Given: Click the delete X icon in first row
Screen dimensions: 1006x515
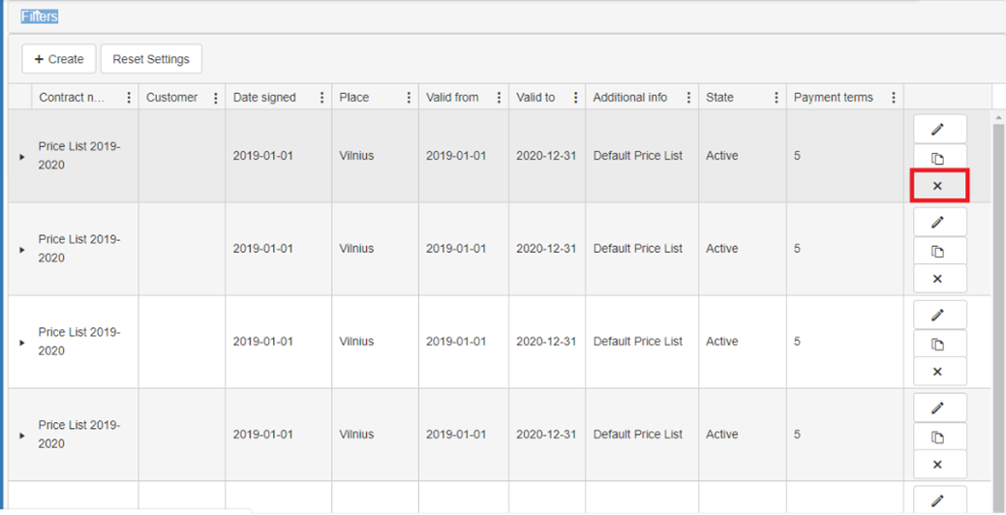Looking at the screenshot, I should click(937, 185).
